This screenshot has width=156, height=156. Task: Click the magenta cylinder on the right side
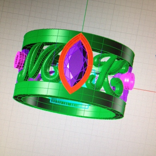click(x=128, y=81)
